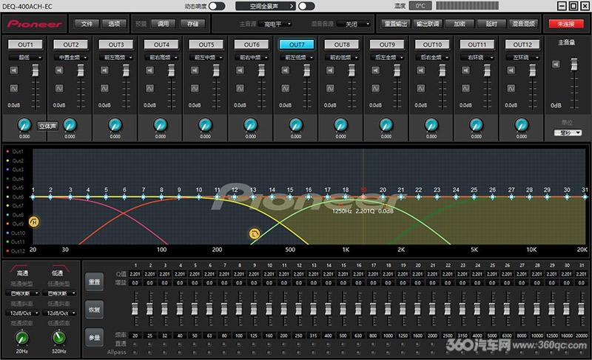Mute the master volume speaker icon
Screen dimensions: 592x360
[556, 64]
